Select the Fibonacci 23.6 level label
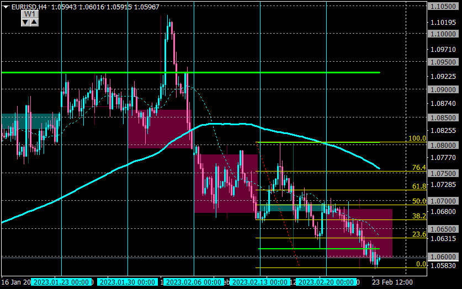This screenshot has width=462, height=289. [419, 234]
